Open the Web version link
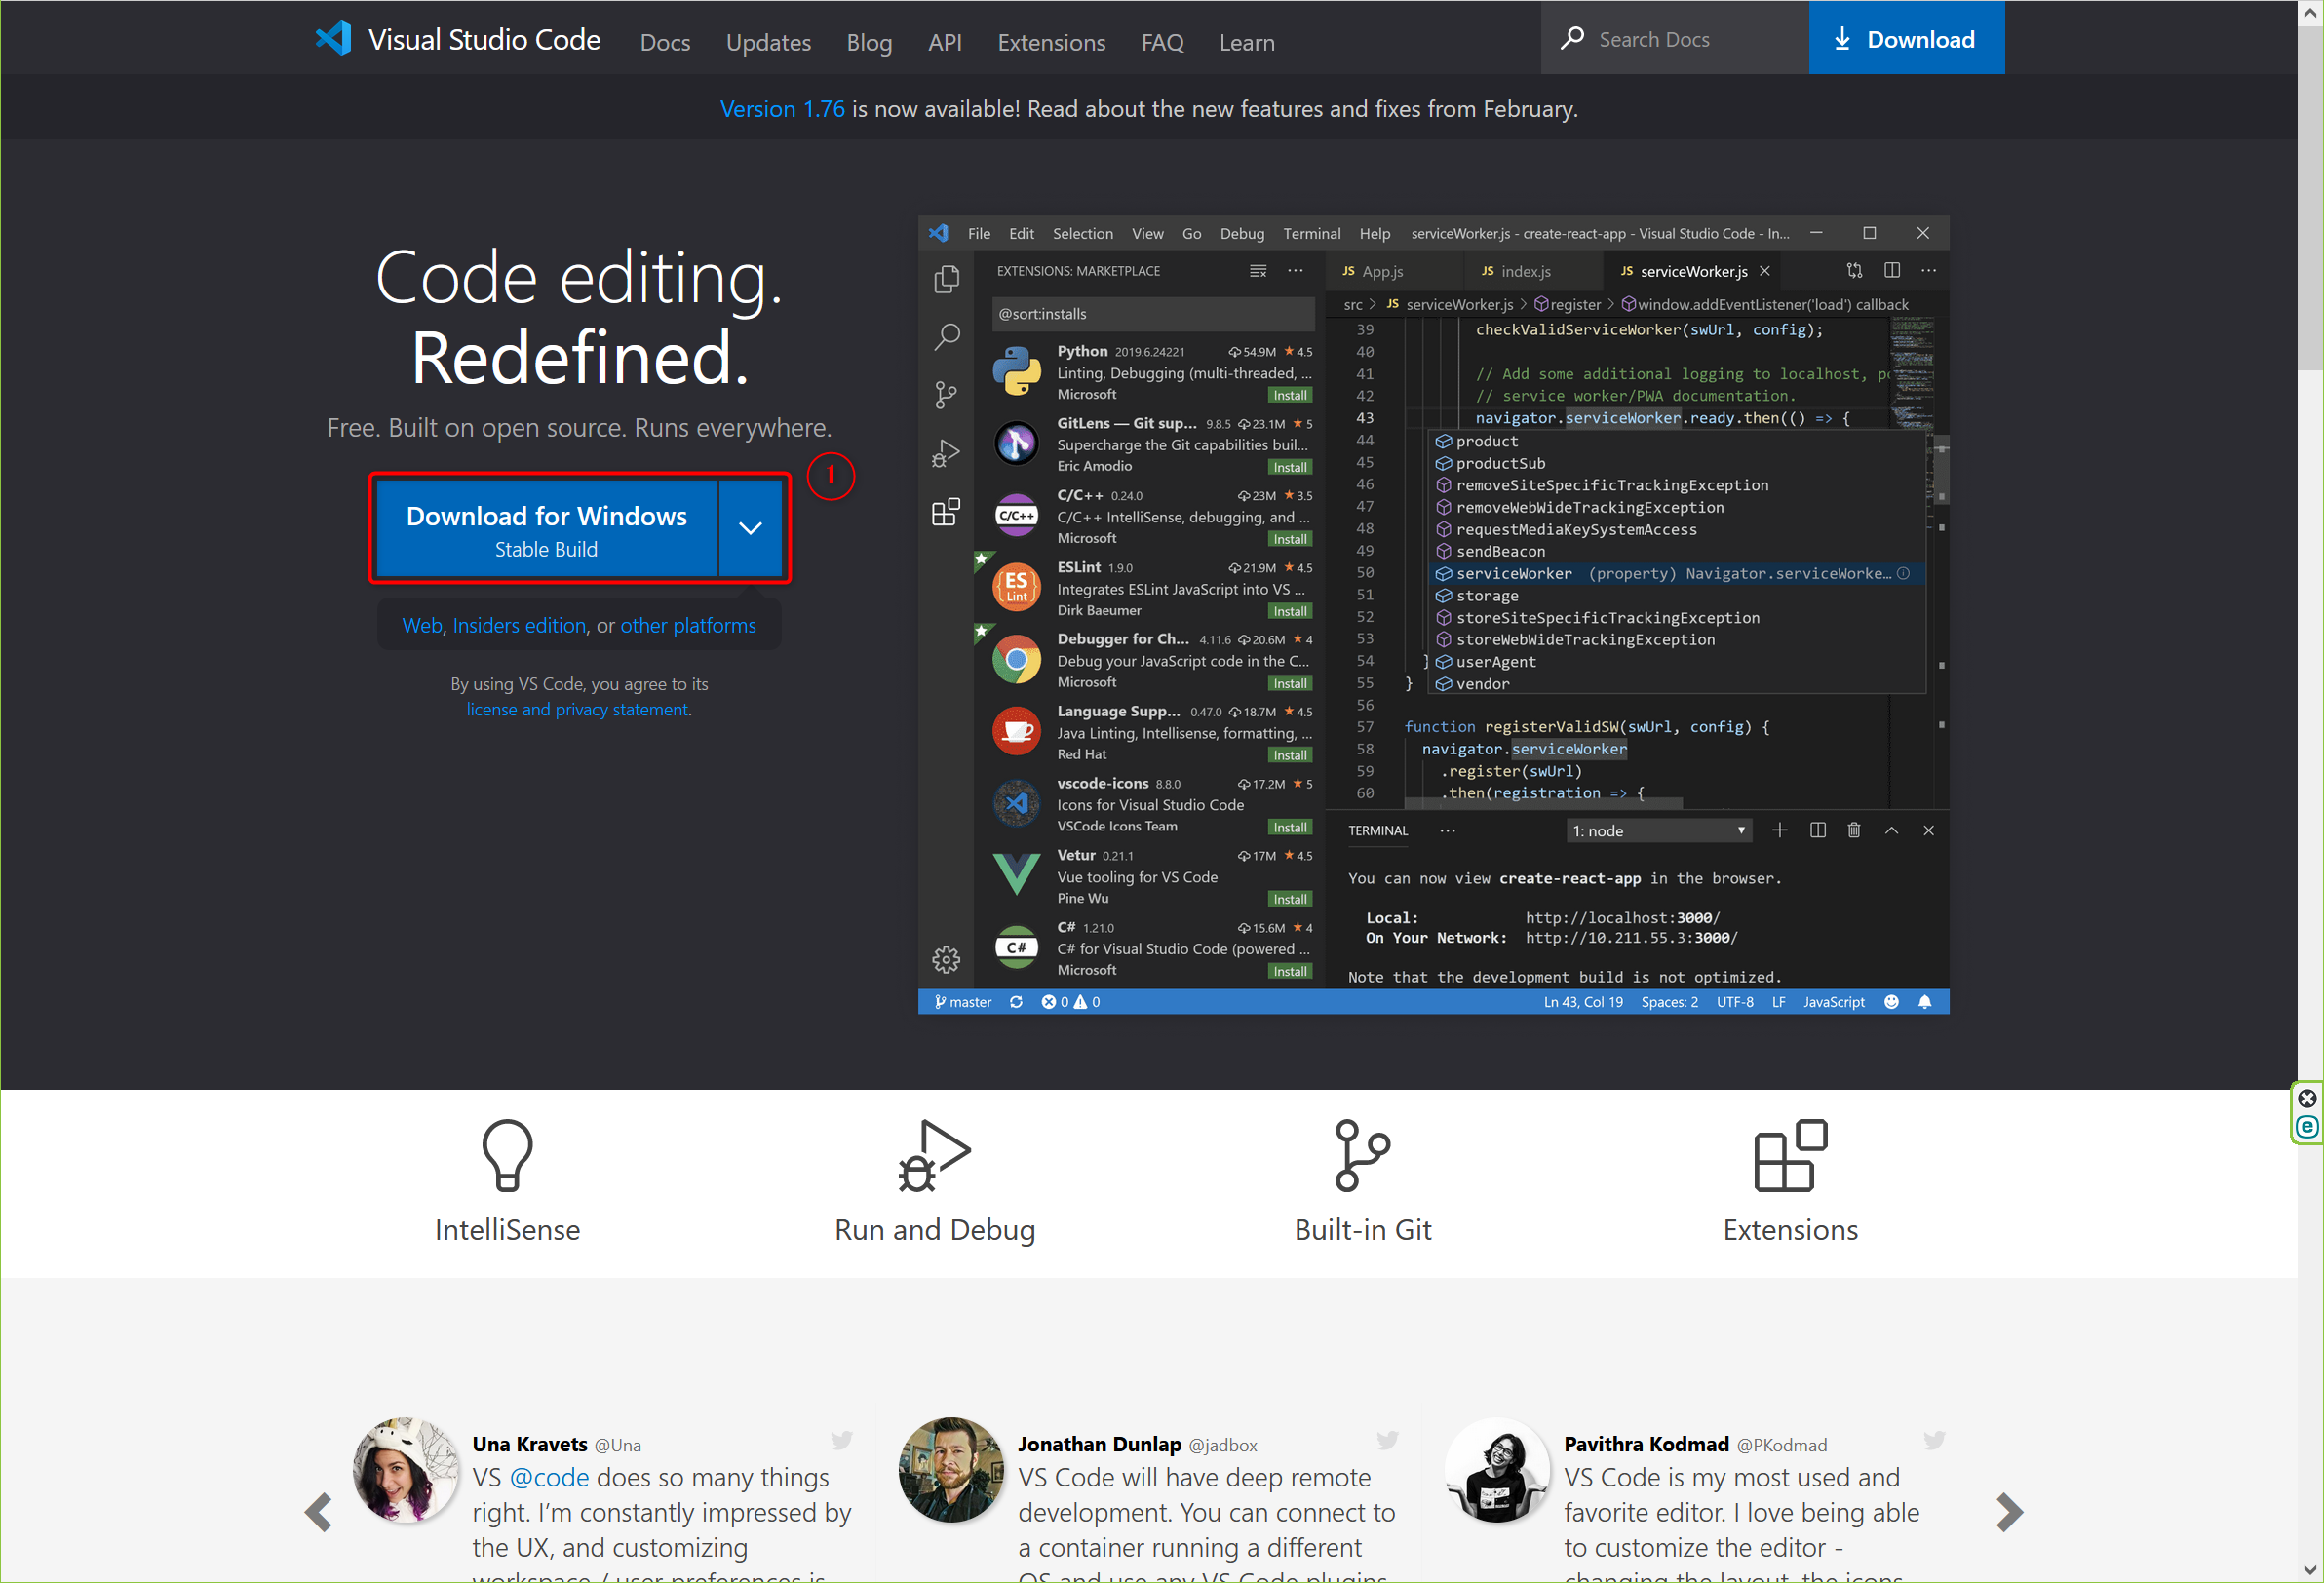Viewport: 2324px width, 1583px height. click(421, 625)
